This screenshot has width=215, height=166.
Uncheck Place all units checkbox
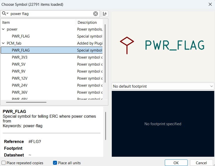coord(55,163)
